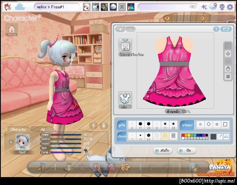
Task: Select the sparse dot pattern pen
Action: 157,136
